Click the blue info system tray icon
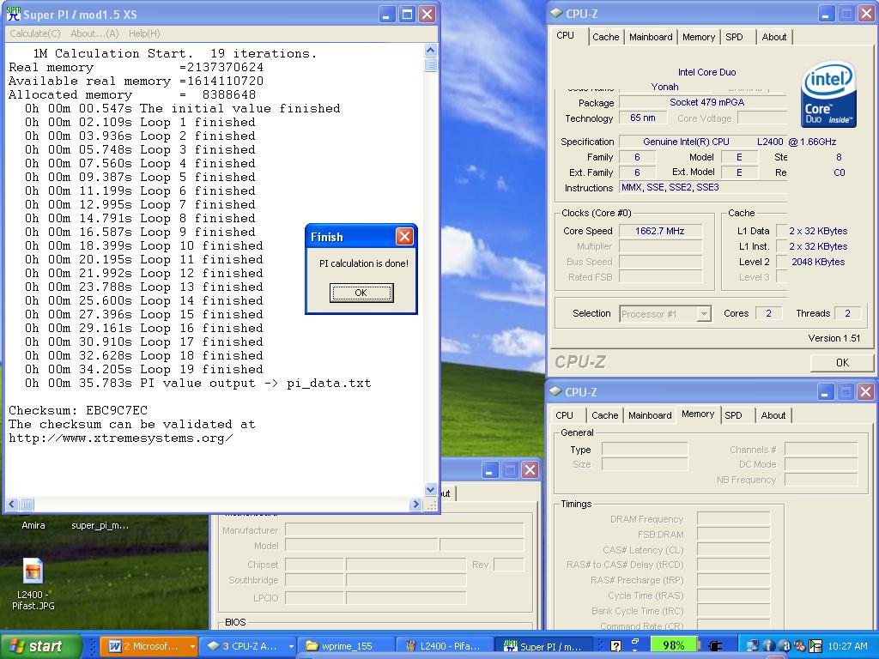879x659 pixels. coord(769,646)
